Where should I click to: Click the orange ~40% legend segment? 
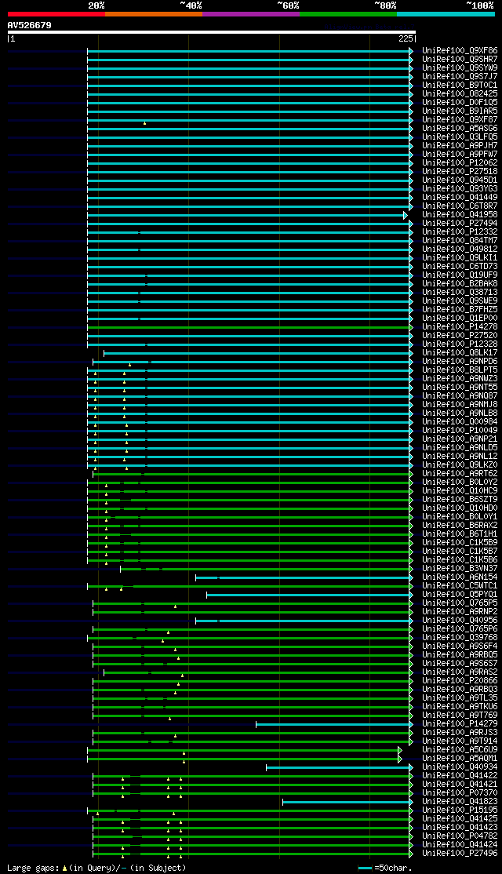[x=154, y=13]
